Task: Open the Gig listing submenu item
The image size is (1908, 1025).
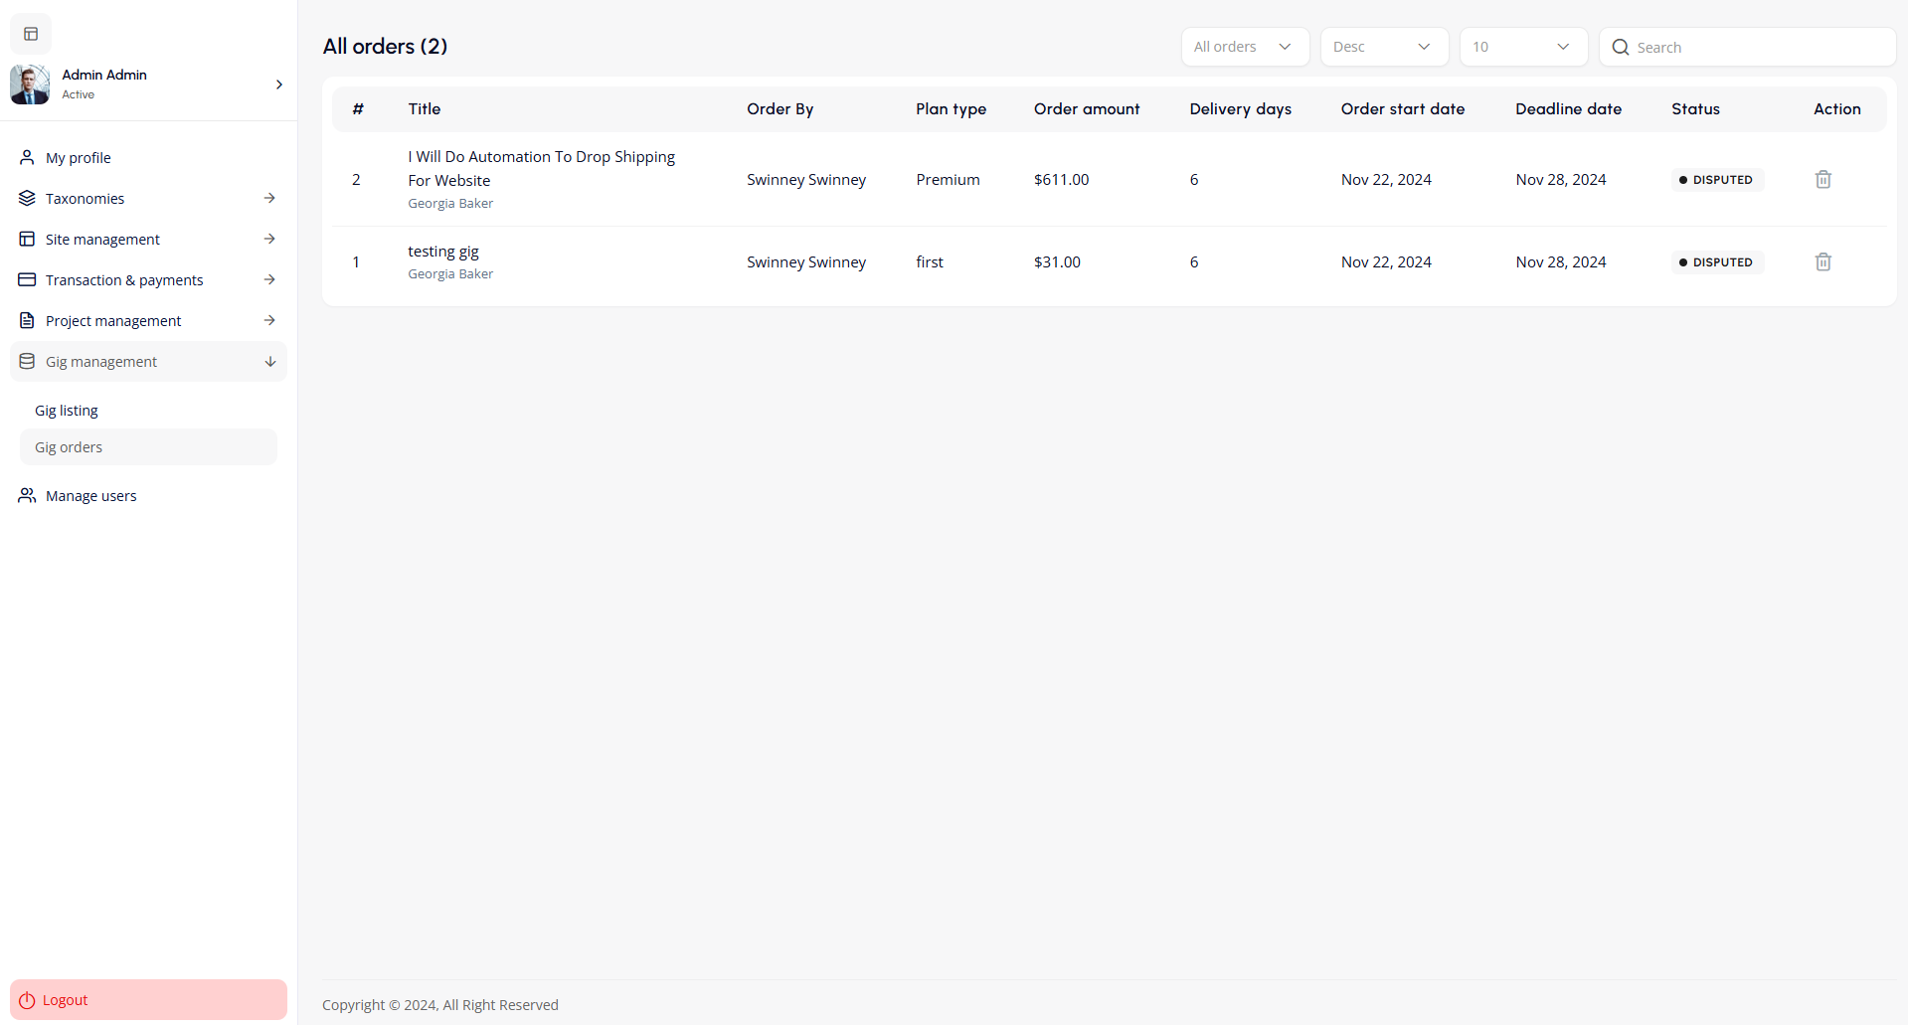Action: click(67, 411)
